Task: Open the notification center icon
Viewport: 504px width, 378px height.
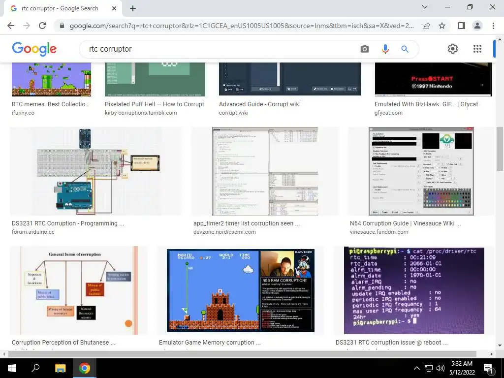Action: [488, 369]
